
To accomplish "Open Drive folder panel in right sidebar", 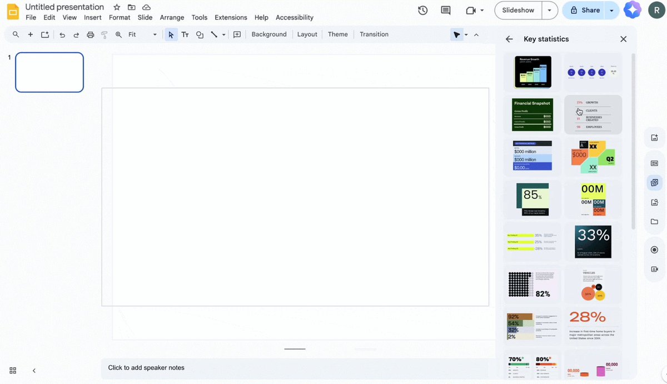I will 654,222.
